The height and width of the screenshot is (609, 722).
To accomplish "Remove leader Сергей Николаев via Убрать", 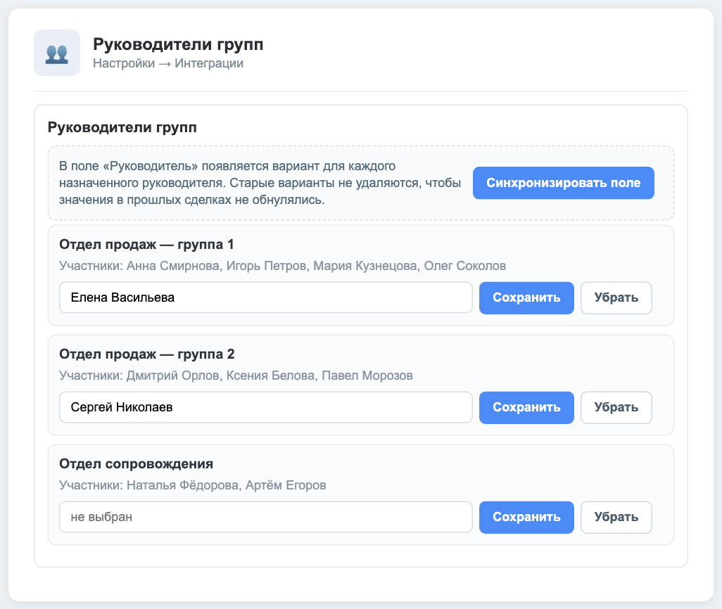I will pos(616,407).
